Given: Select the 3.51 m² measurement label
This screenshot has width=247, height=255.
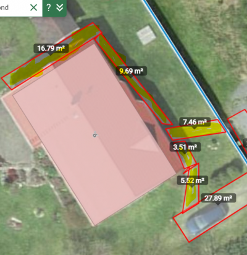Looking at the screenshot, I should click(x=185, y=147).
